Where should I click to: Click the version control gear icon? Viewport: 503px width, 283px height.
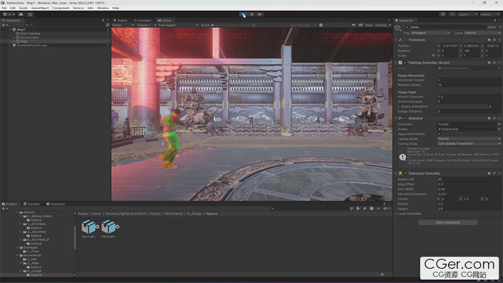point(30,14)
